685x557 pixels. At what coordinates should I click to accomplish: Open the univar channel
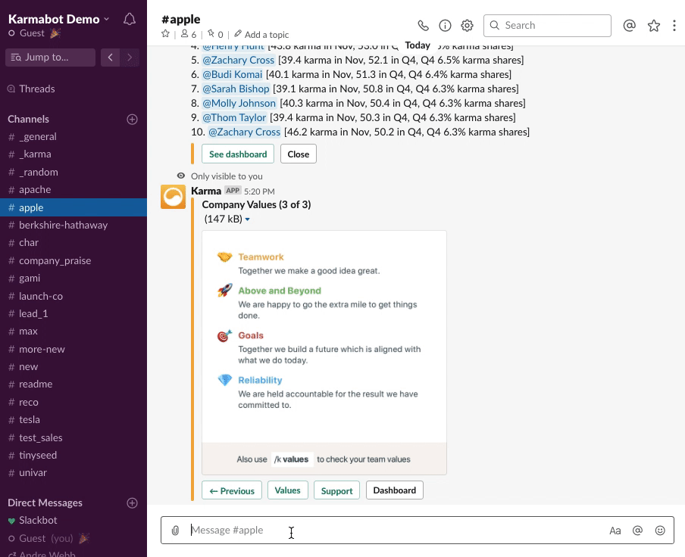coord(74,473)
